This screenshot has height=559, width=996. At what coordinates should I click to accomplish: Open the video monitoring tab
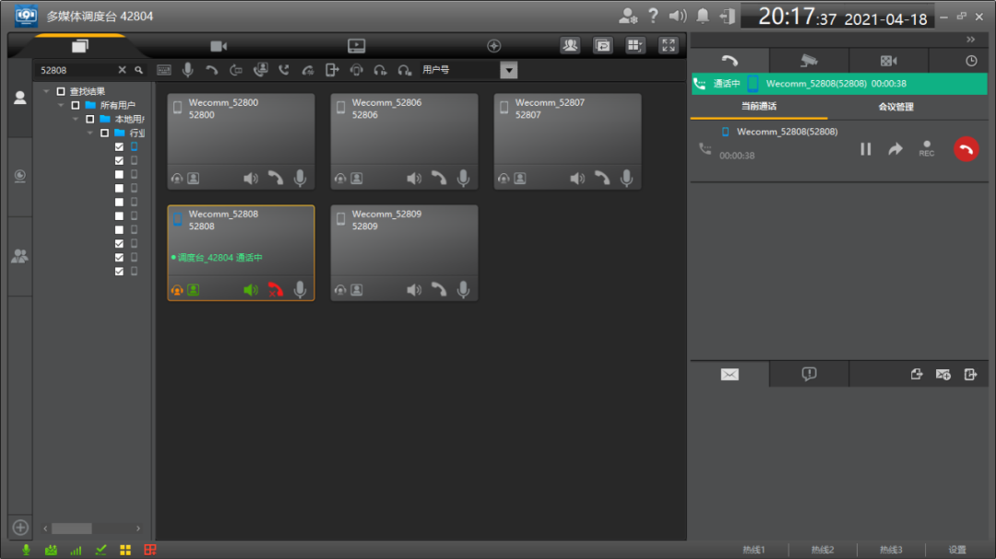click(219, 46)
